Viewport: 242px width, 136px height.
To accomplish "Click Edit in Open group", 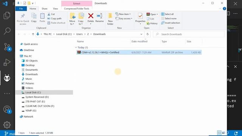I will coord(150,19).
